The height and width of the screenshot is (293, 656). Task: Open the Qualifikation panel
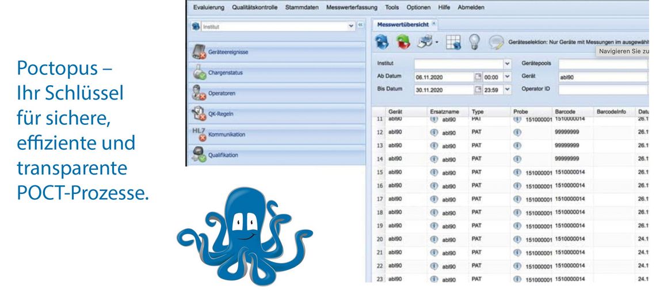click(x=276, y=155)
